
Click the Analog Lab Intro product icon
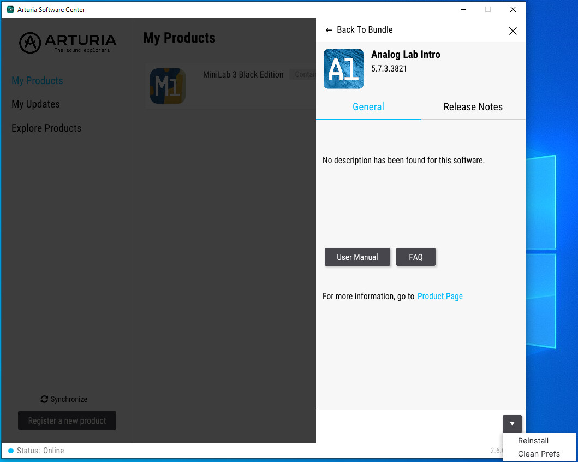(343, 69)
